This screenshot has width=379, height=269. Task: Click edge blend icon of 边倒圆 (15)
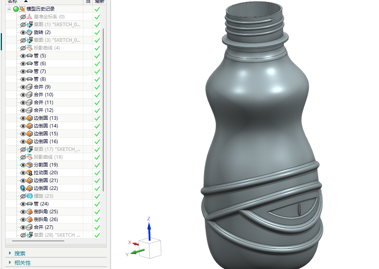point(30,134)
